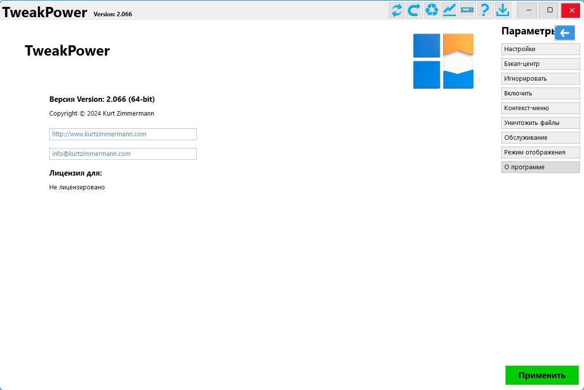This screenshot has width=584, height=390.
Task: Go back using the blue arrow button
Action: click(x=565, y=33)
